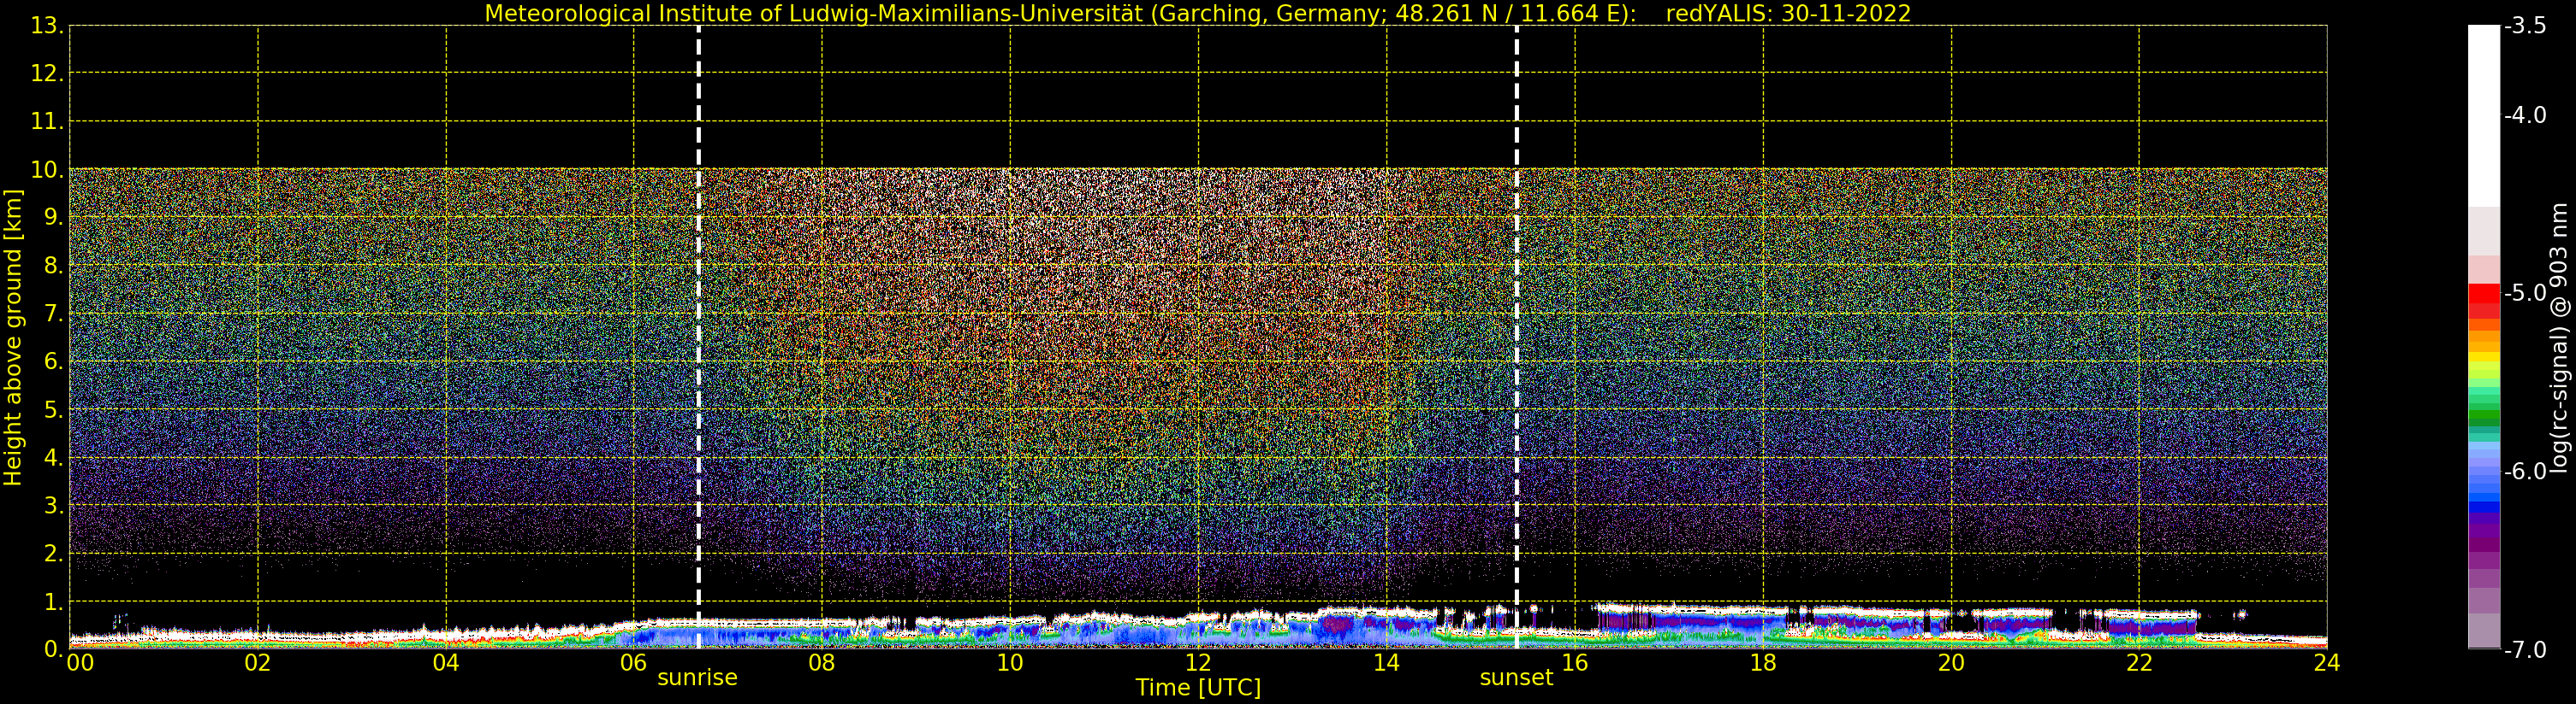Click the height axis tick '4.'
This screenshot has height=704, width=2576.
[x=54, y=457]
